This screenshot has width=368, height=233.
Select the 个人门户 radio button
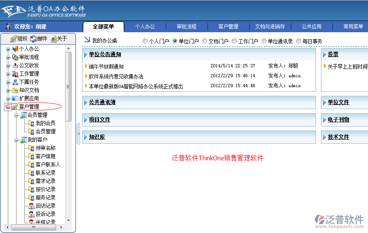point(145,41)
